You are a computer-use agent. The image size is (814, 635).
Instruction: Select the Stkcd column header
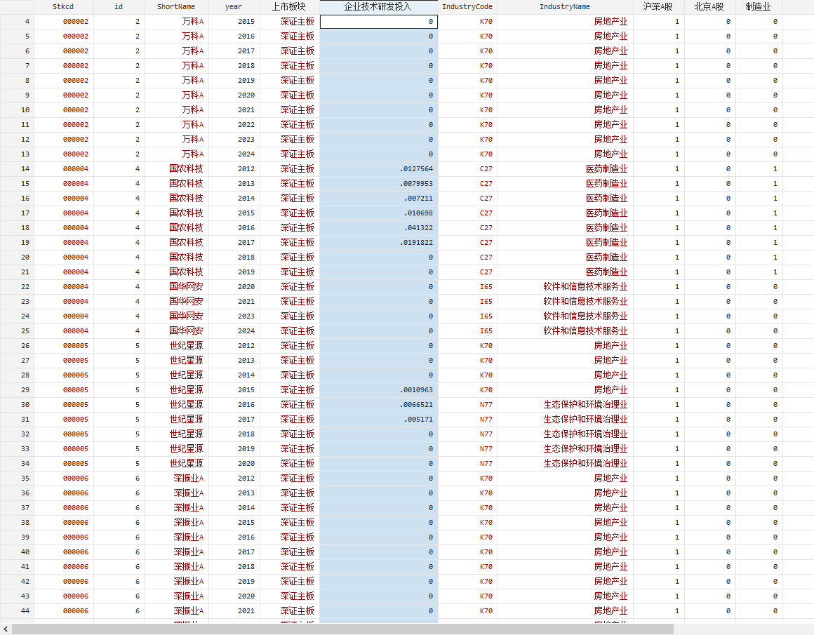tap(63, 6)
